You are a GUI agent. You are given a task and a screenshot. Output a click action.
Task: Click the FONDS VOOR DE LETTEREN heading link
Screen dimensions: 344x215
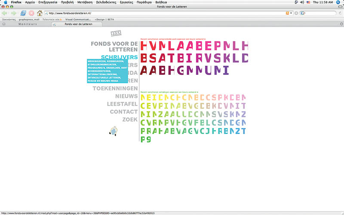pyautogui.click(x=114, y=46)
